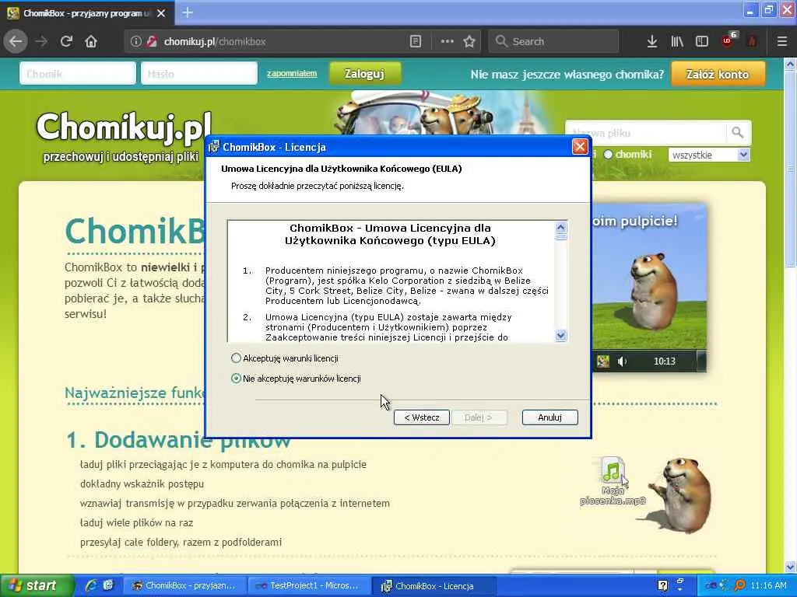
Task: Switch to the ChomikBox browser tab
Action: coord(86,13)
